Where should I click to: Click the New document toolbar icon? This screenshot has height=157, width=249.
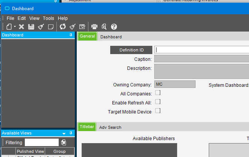pyautogui.click(x=9, y=27)
